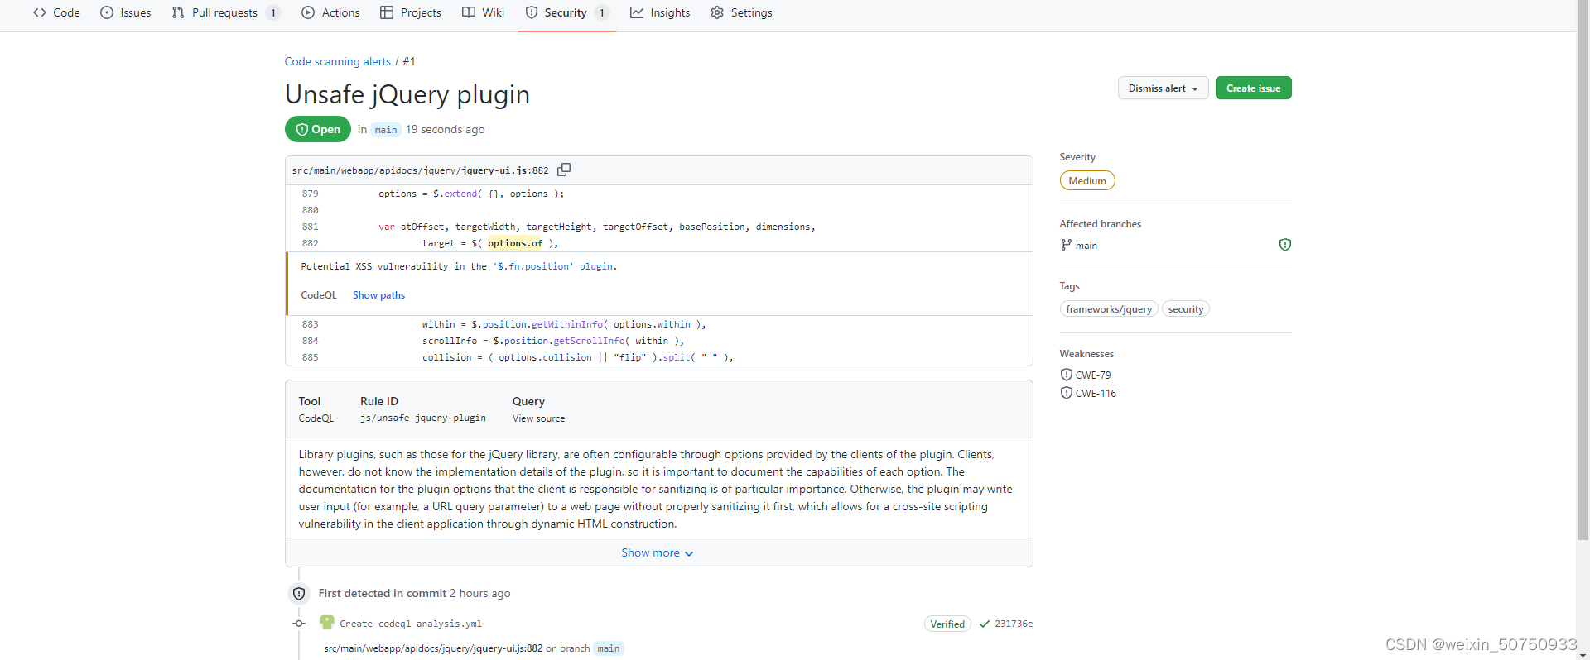1590x660 pixels.
Task: Copy the jquery-ui.js file path
Action: point(564,170)
